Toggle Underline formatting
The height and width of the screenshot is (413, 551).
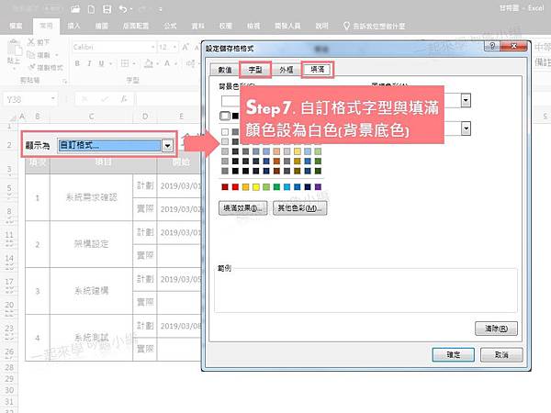tap(101, 63)
